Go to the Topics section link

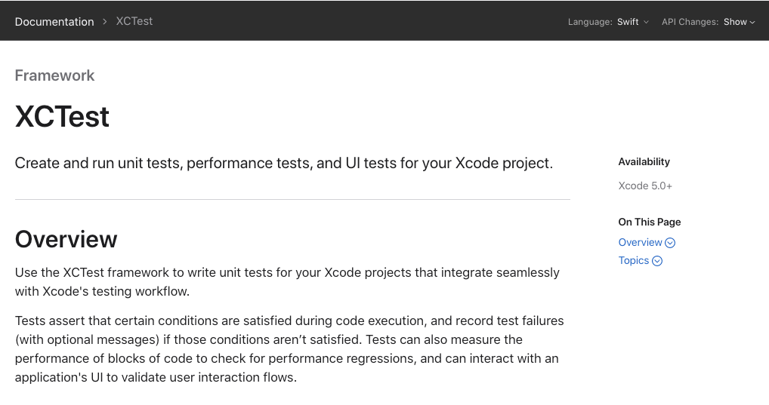click(x=633, y=260)
